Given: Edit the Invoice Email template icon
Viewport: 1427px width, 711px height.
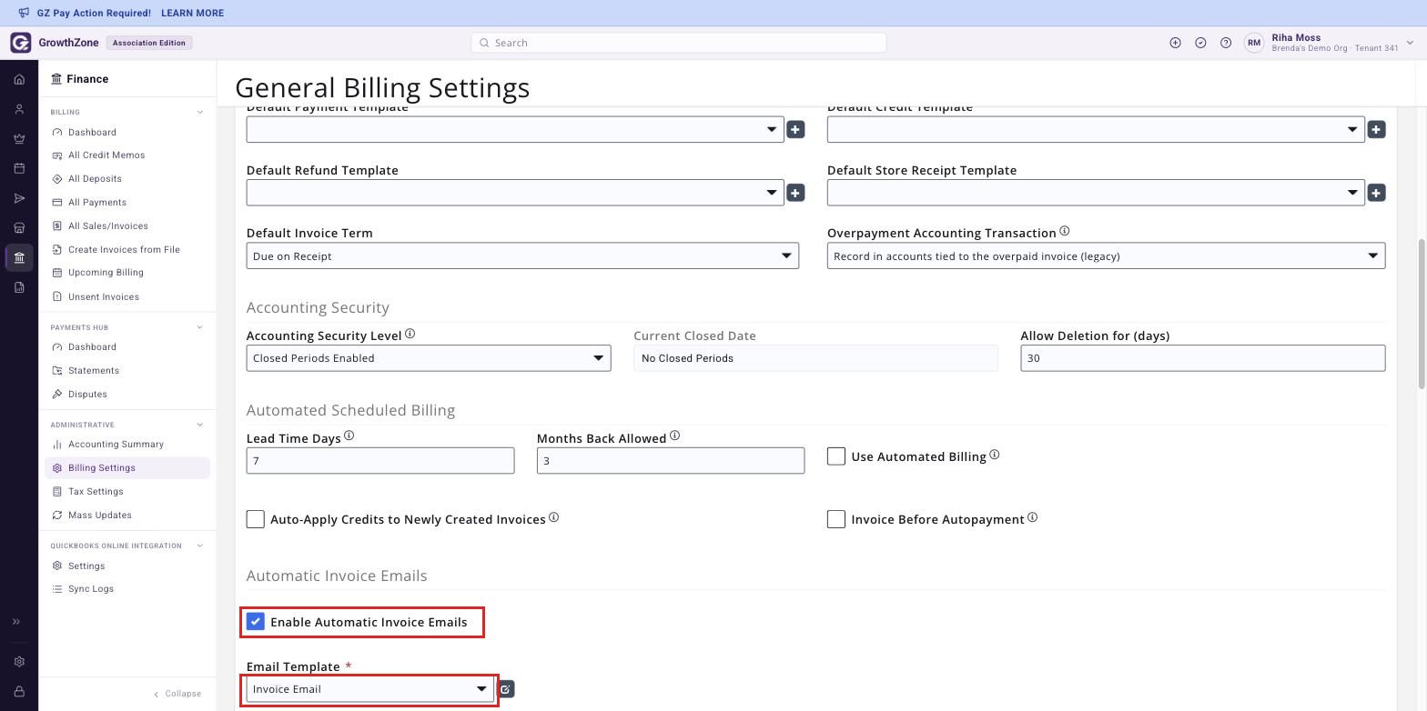Looking at the screenshot, I should 506,689.
